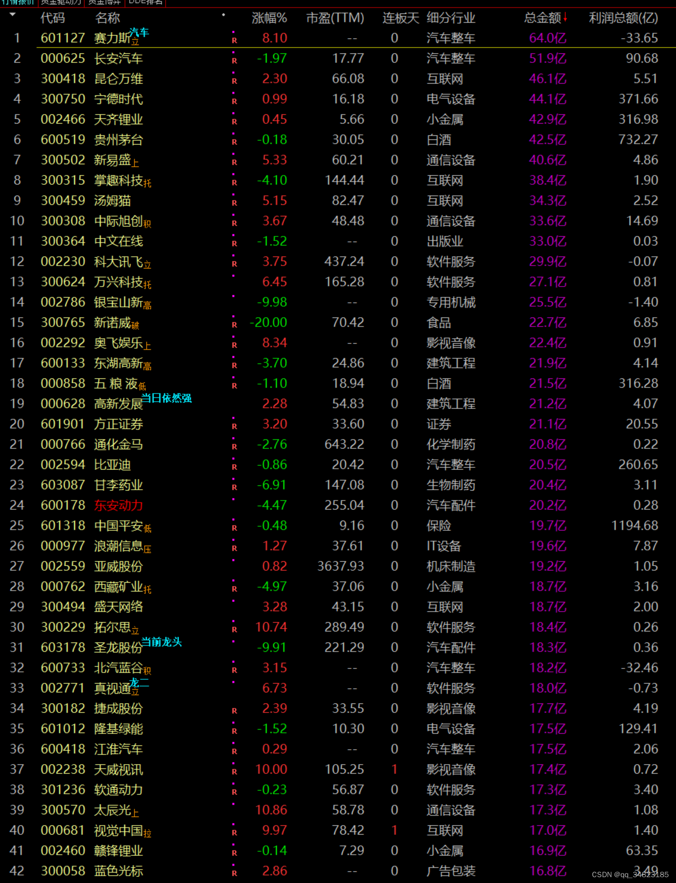Switch to the DDE排名 tab
Viewport: 676px width, 883px height.
point(145,2)
